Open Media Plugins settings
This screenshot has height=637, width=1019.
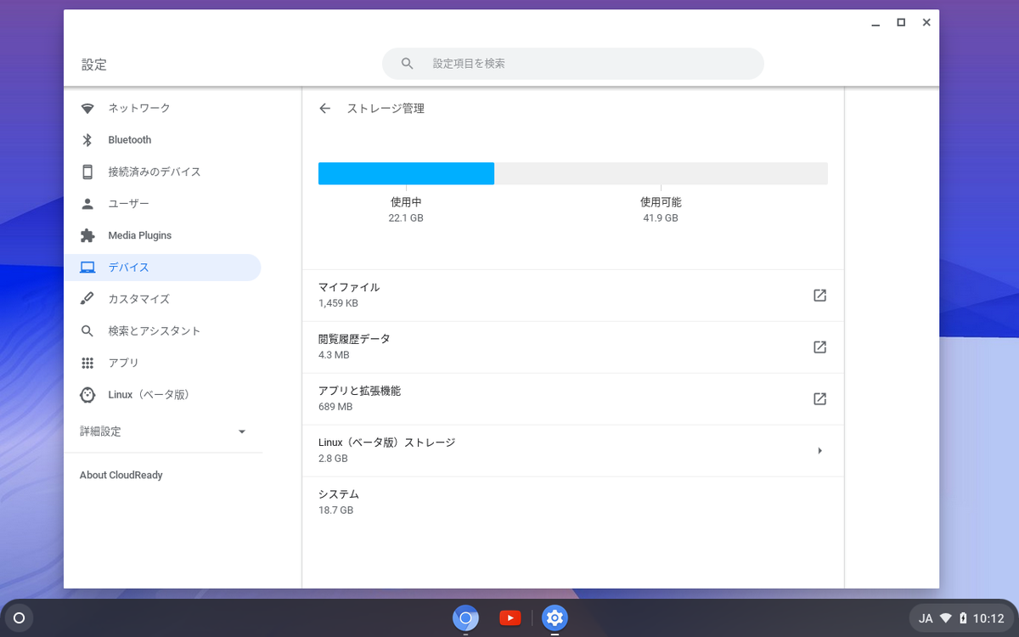tap(87, 235)
